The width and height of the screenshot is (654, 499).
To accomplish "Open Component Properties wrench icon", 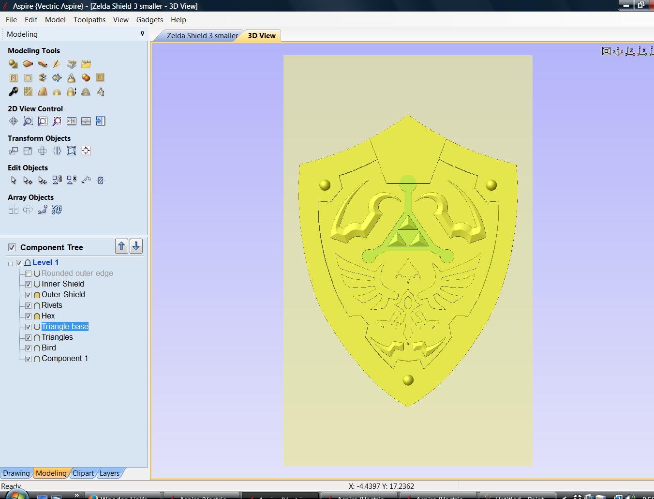I will [13, 91].
